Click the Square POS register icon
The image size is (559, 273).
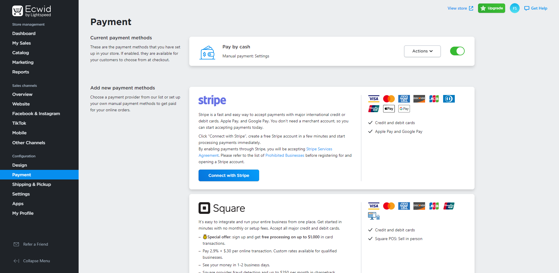click(x=374, y=216)
